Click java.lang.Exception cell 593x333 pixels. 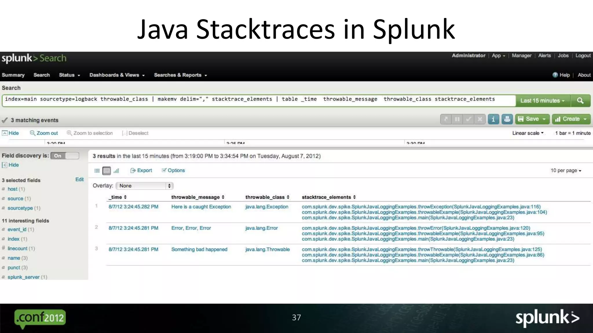[267, 207]
